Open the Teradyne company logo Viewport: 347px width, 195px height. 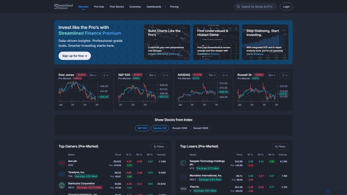62,174
